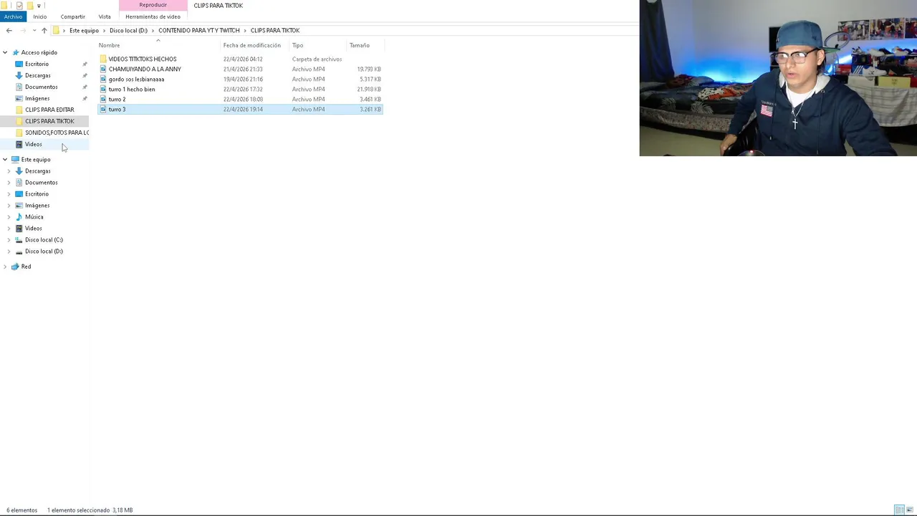This screenshot has height=516, width=917.
Task: Collapse the Este equipo tree node
Action: (x=5, y=159)
